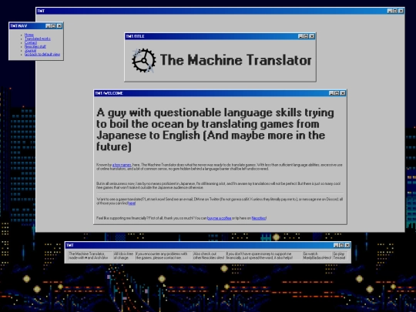Screen dimensions: 416x312
Task: Minimize the TMT/NAV window
Action: (x=48, y=25)
